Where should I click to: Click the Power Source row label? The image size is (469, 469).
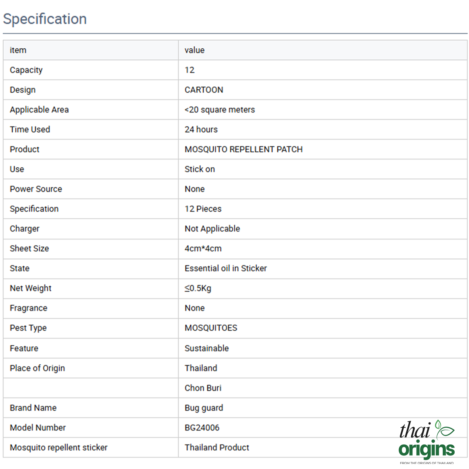pyautogui.click(x=36, y=189)
